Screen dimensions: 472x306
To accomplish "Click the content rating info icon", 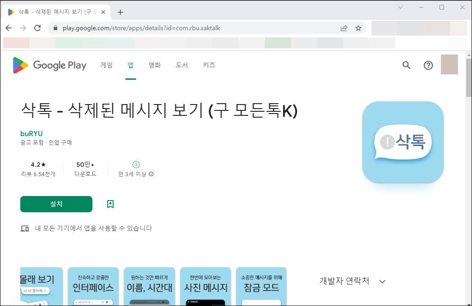I will click(x=151, y=174).
